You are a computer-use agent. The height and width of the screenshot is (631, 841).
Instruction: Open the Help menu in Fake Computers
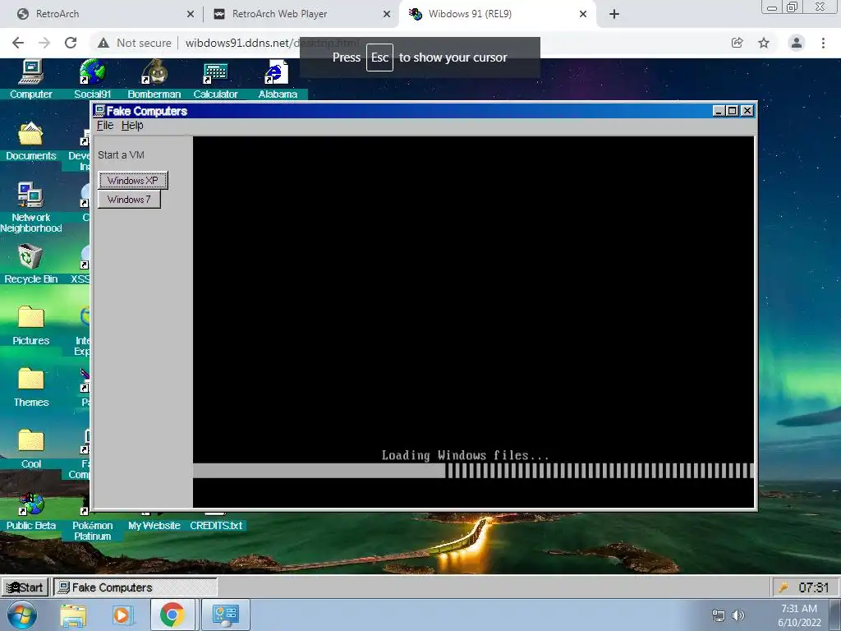tap(132, 126)
